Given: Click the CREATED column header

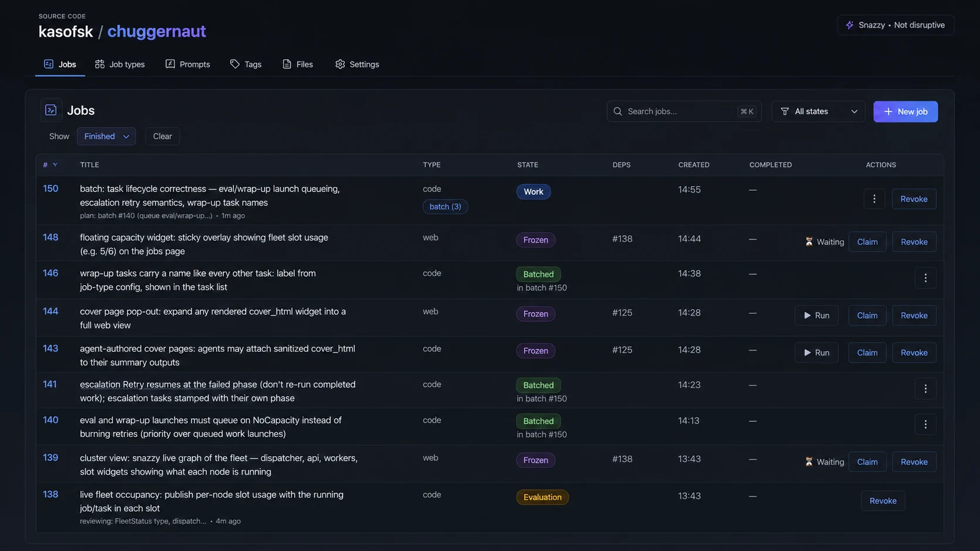Looking at the screenshot, I should [x=693, y=165].
